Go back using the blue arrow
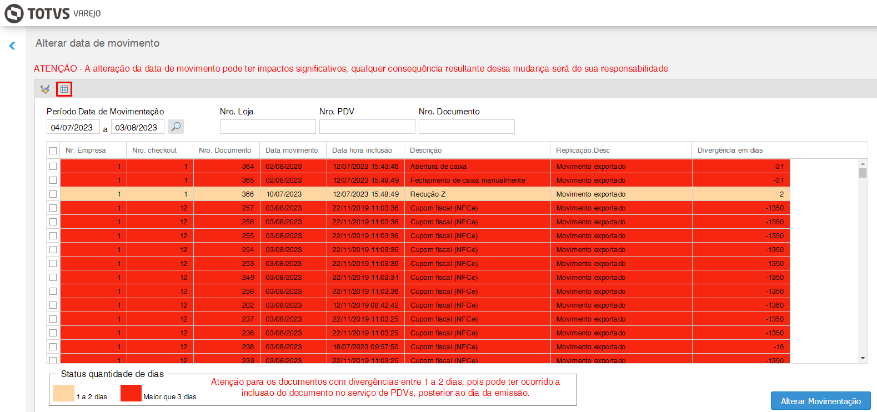 [x=12, y=46]
